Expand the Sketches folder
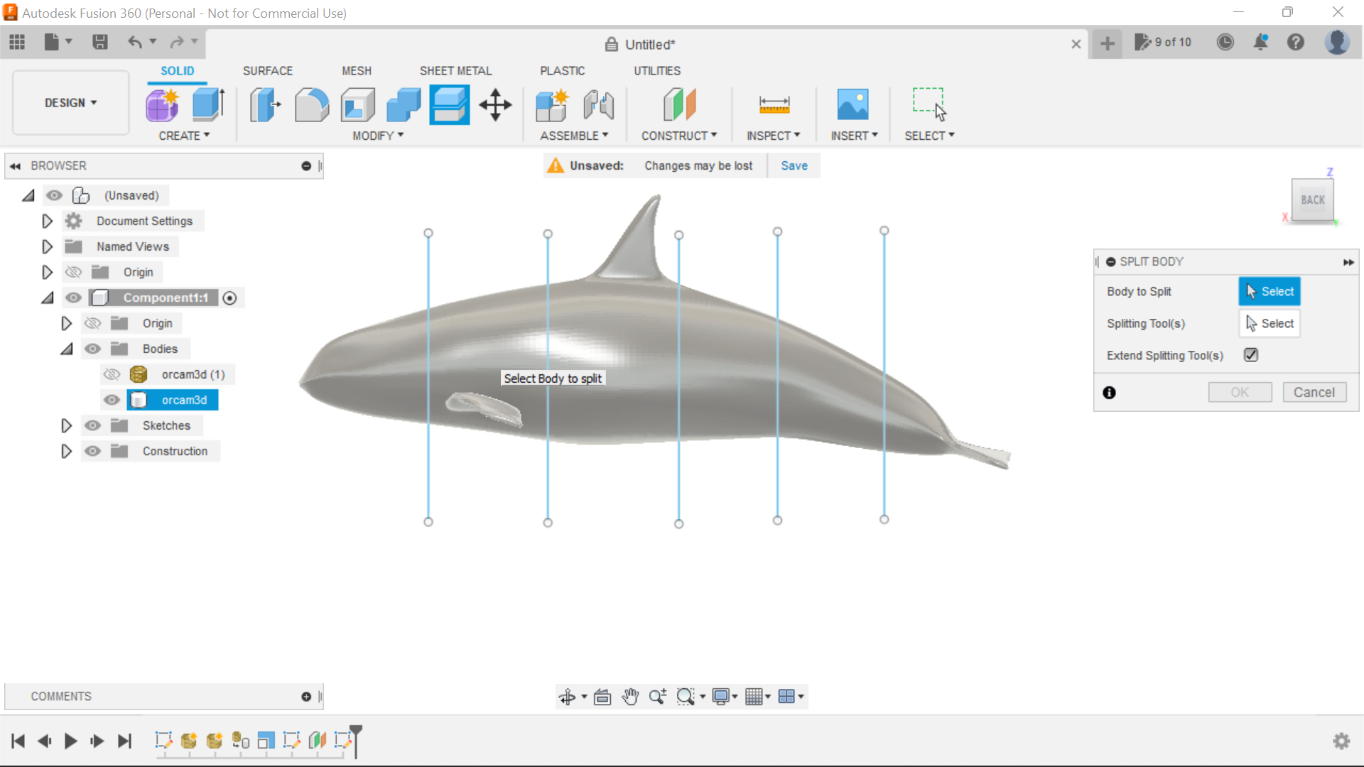Screen dimensions: 1364x767 (x=66, y=425)
